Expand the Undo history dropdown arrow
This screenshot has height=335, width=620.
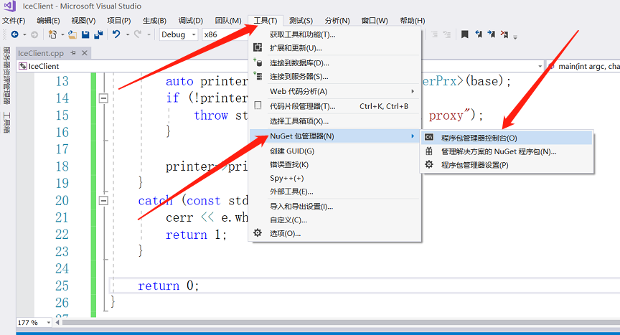(x=128, y=34)
